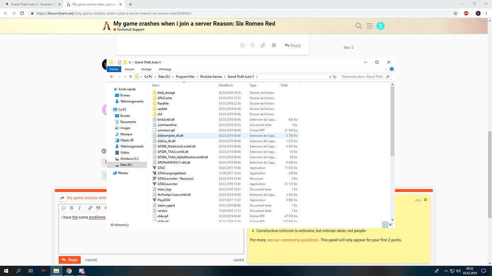Viewport: 492px width, 276px height.
Task: Open File Explorer from the taskbar
Action: [56, 271]
